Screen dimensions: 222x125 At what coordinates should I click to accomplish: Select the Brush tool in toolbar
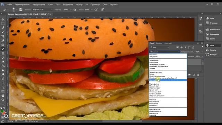coord(3,49)
